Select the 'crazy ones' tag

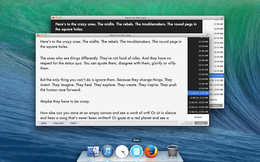[58, 123]
